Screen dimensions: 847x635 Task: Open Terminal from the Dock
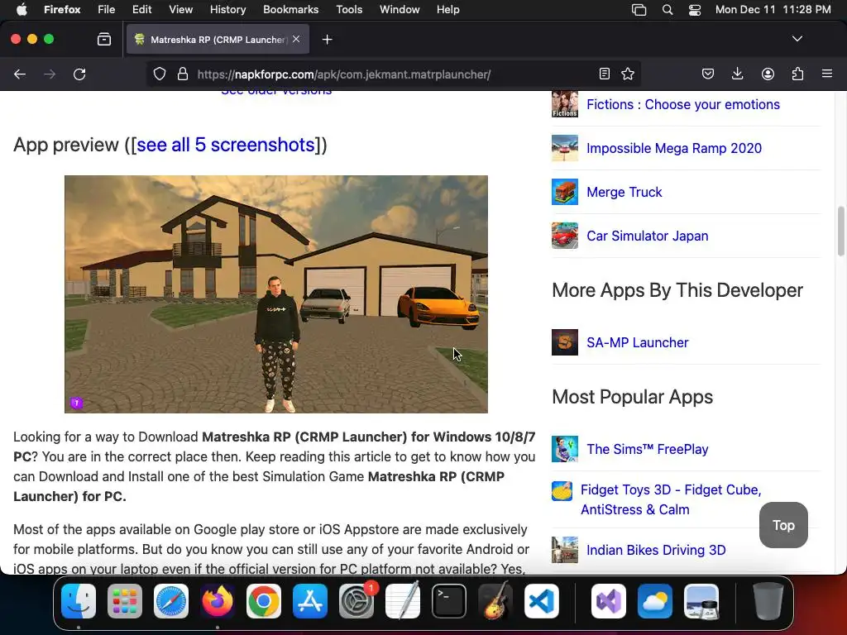(449, 601)
